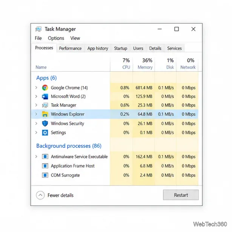This screenshot has height=232, width=232.
Task: Click the Task Manager title bar icon
Action: point(38,29)
